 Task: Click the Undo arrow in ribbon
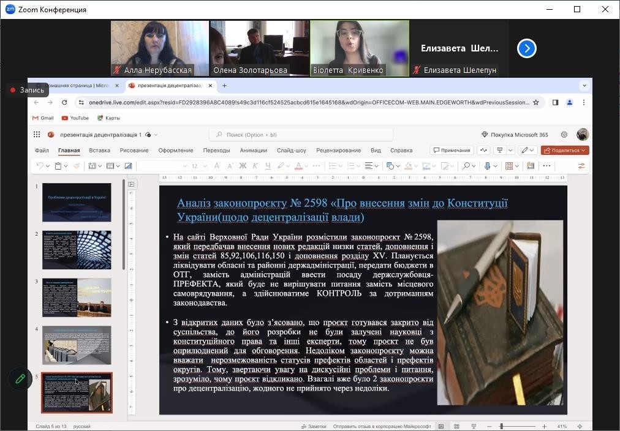click(40, 166)
